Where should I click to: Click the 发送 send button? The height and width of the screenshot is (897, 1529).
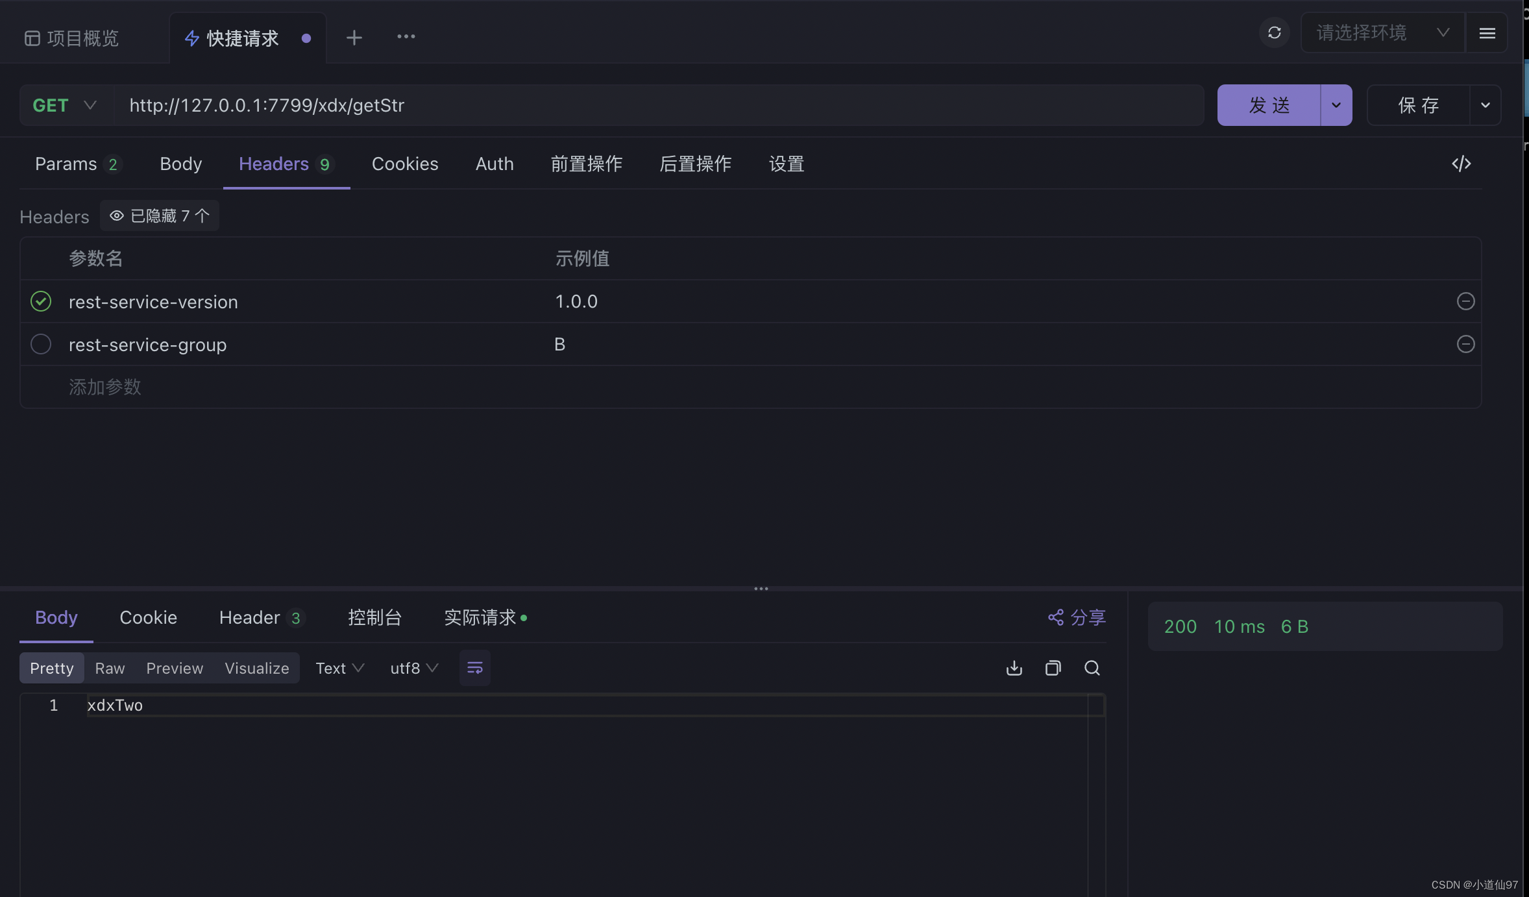pos(1269,104)
